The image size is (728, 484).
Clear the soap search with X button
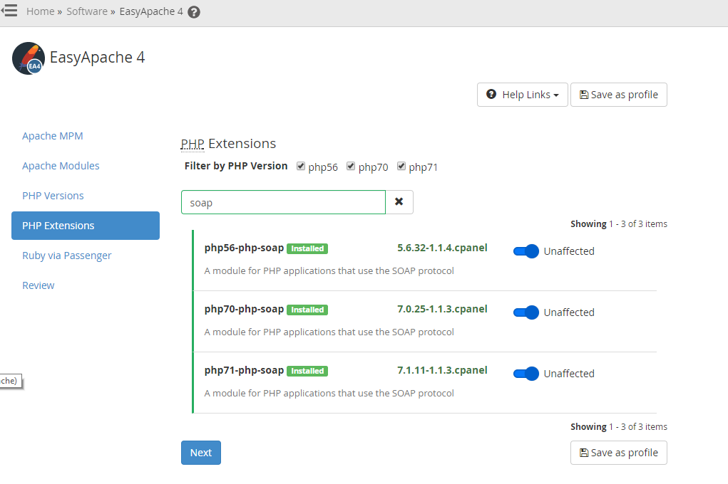(399, 202)
